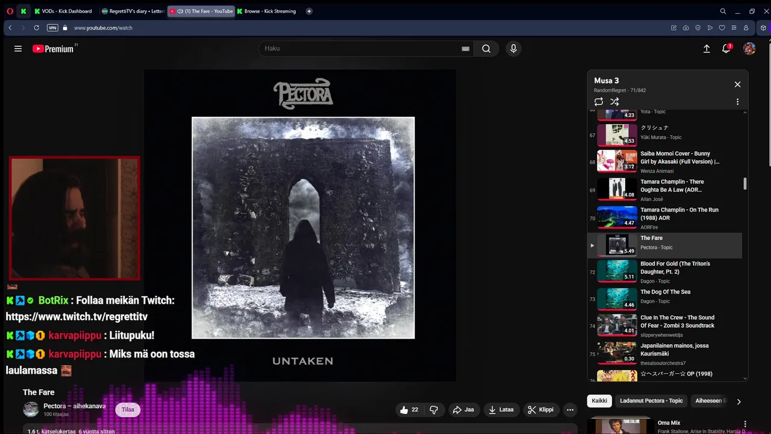
Task: Play The Dog Of The Sea
Action: tap(666, 299)
